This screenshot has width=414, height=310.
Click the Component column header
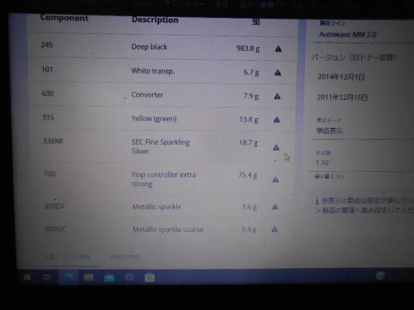(64, 17)
